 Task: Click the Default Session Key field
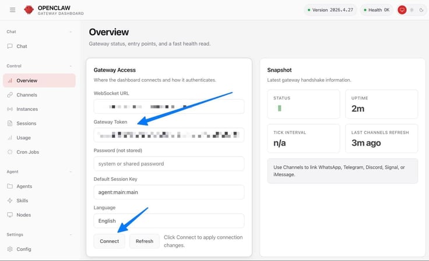169,192
